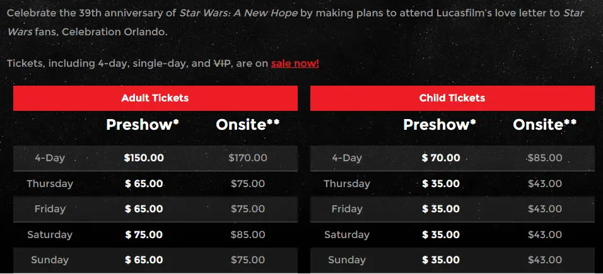This screenshot has height=274, width=603.
Task: Click the Child Tickets Preshow column heading
Action: (x=440, y=125)
